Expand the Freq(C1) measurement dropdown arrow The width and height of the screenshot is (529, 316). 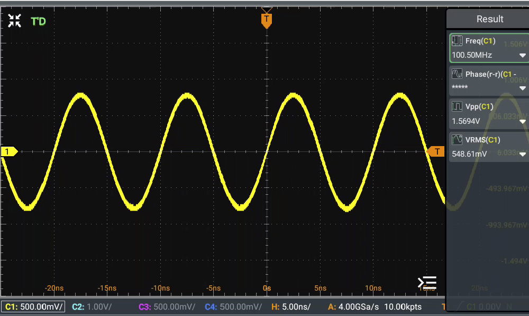click(x=522, y=56)
